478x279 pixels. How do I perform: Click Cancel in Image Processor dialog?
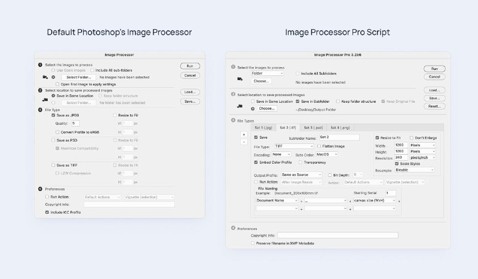coord(190,75)
